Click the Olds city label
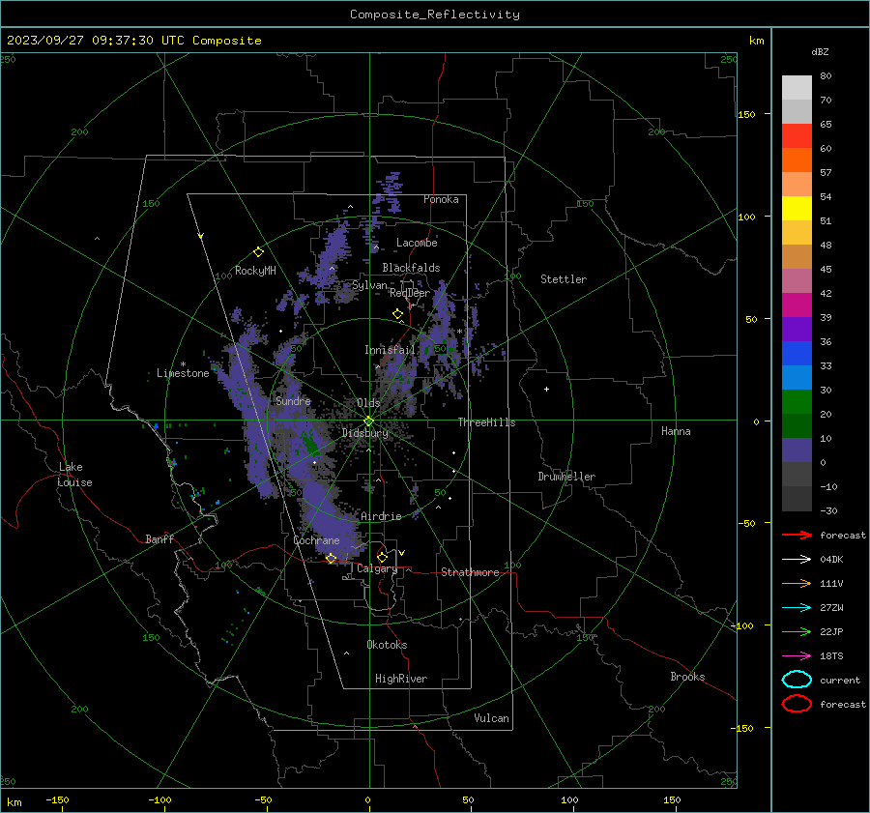Viewport: 870px width, 813px height. [368, 403]
